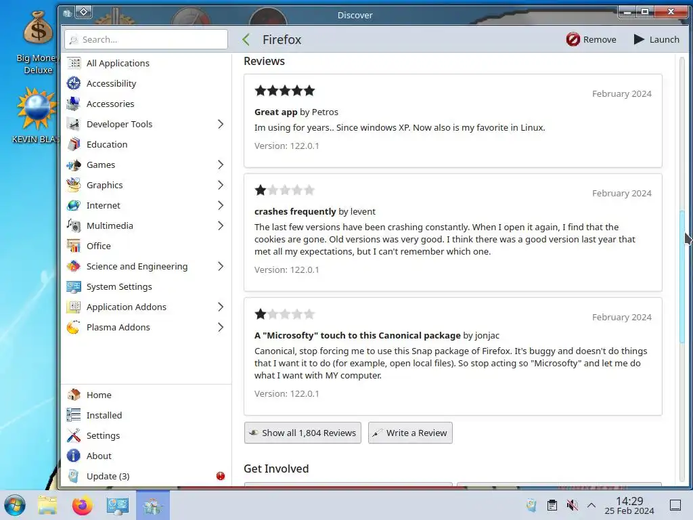Select the Multimedia category label
The image size is (693, 520).
(x=110, y=226)
